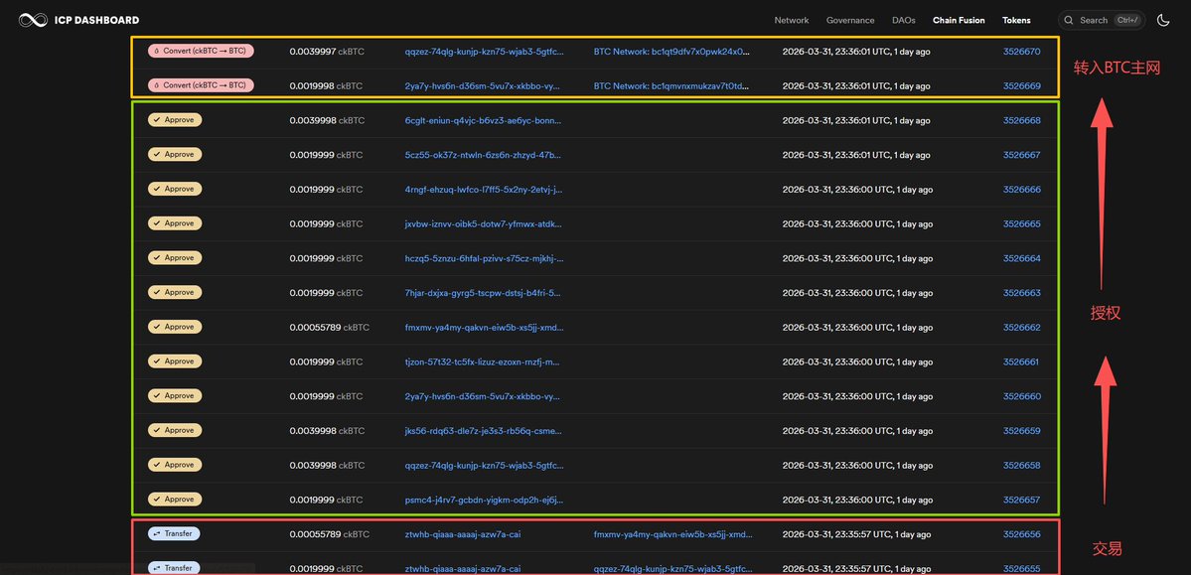The image size is (1191, 575).
Task: Open transaction index 3526670
Action: 1021,52
